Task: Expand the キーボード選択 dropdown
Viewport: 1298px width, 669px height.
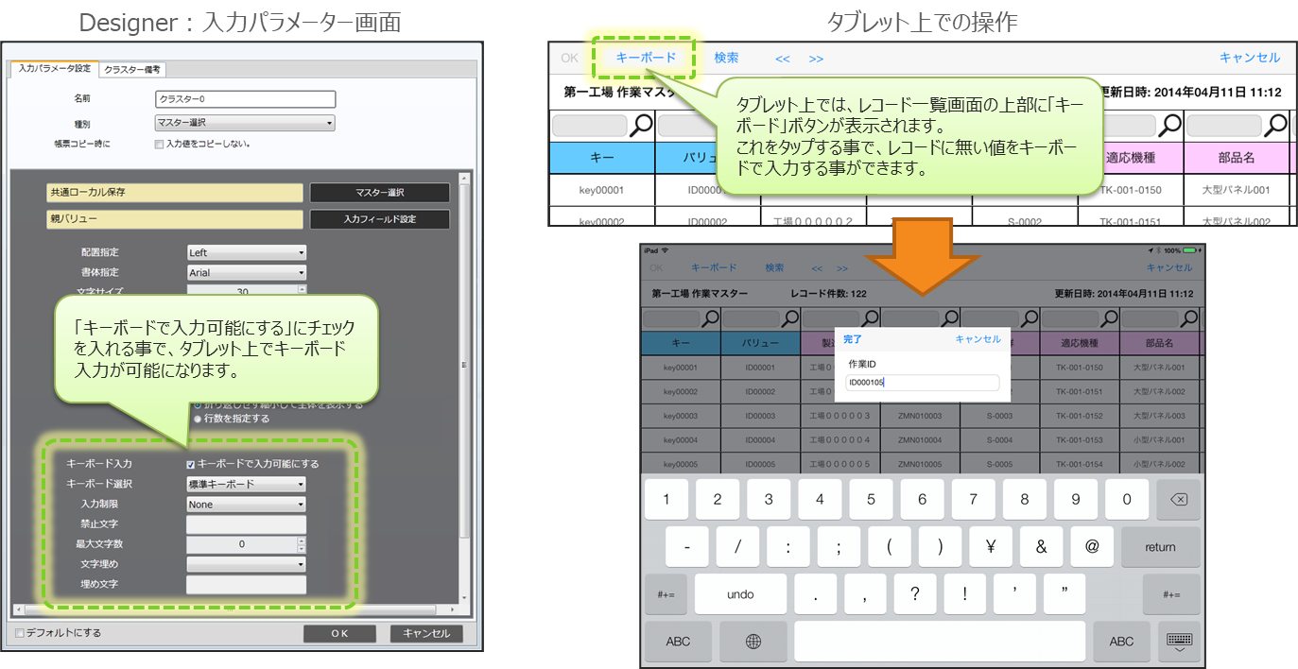Action: pos(246,484)
